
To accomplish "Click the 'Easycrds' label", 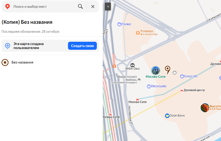I will click(x=191, y=76).
